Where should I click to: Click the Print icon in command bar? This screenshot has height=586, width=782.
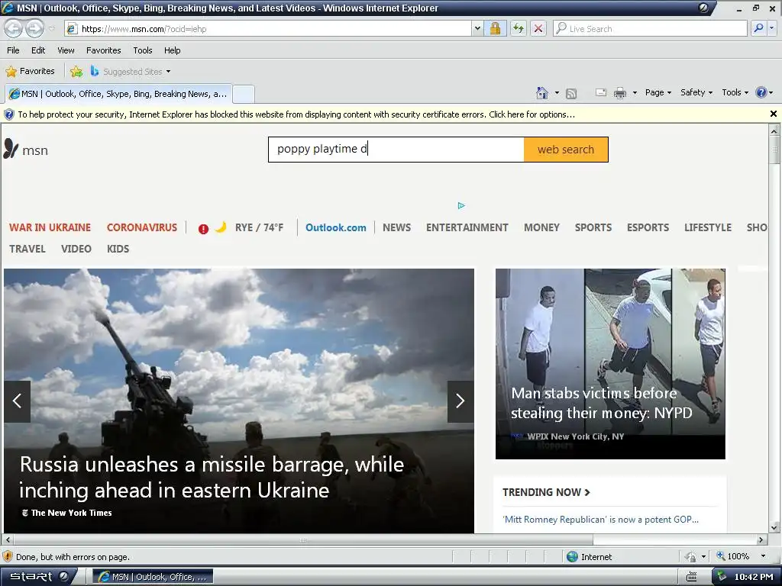[x=620, y=92]
